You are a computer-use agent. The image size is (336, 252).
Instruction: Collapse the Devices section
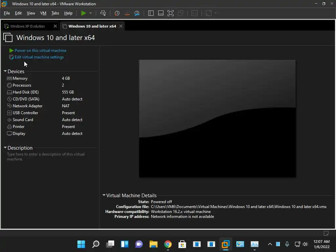(5, 71)
